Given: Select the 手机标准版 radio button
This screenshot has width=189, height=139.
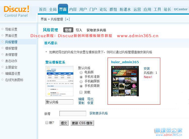Looking at the screenshot, I should pos(81,77).
